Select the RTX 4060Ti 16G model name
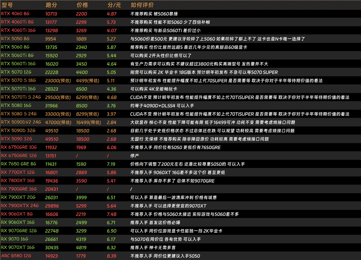This screenshot has width=361, height=260. coord(19,30)
